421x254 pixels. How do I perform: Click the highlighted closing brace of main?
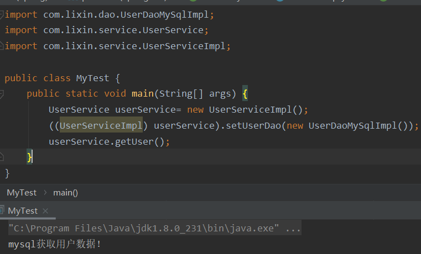pyautogui.click(x=29, y=157)
